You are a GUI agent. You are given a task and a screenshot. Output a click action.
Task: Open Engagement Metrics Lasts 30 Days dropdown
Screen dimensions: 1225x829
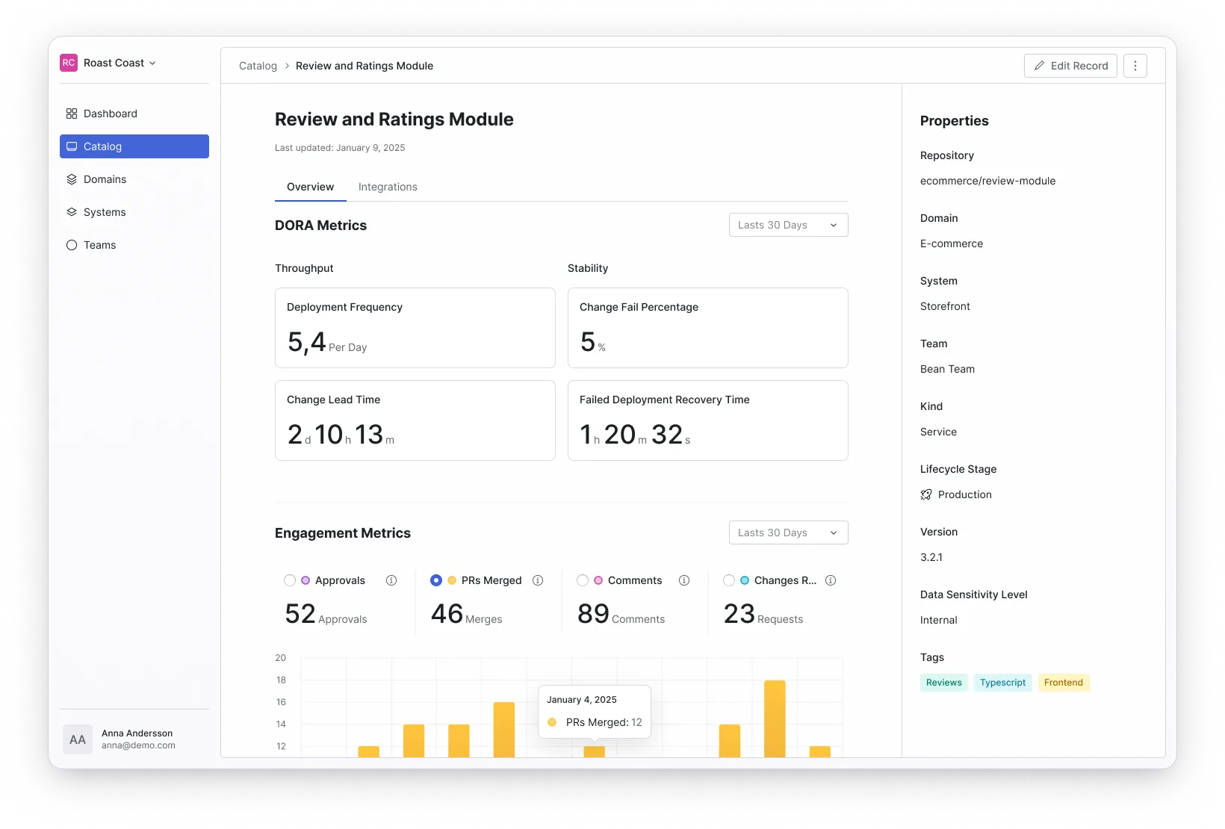(x=788, y=533)
